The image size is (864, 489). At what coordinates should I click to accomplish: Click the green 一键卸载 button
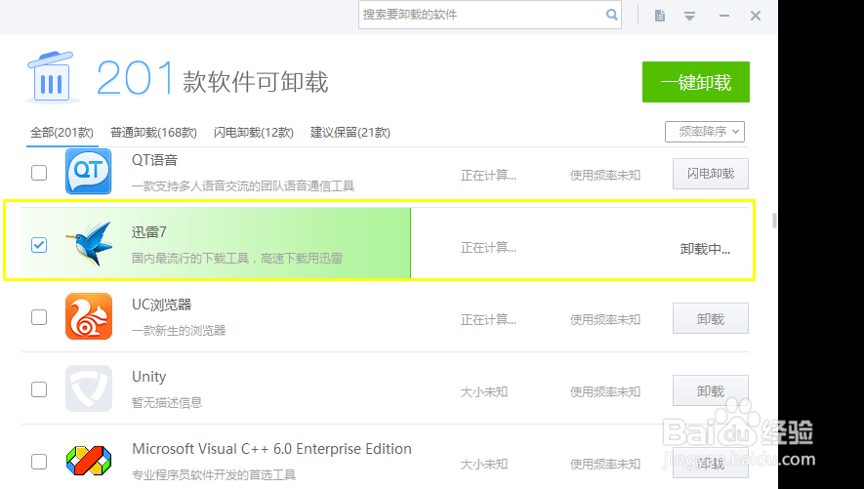(x=696, y=82)
